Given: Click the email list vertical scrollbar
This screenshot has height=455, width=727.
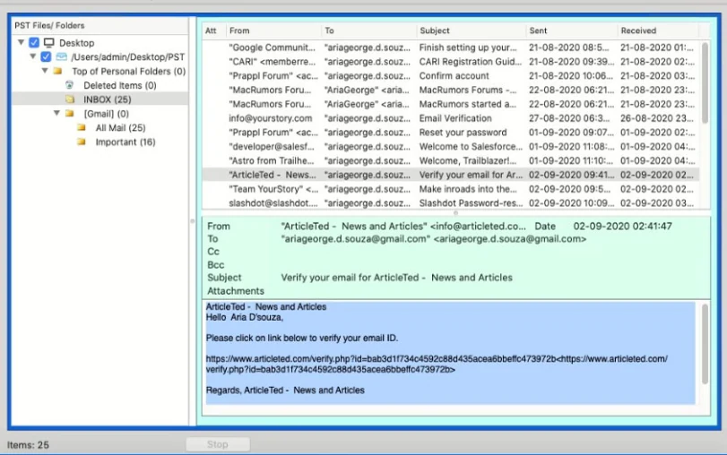Looking at the screenshot, I should (705, 82).
